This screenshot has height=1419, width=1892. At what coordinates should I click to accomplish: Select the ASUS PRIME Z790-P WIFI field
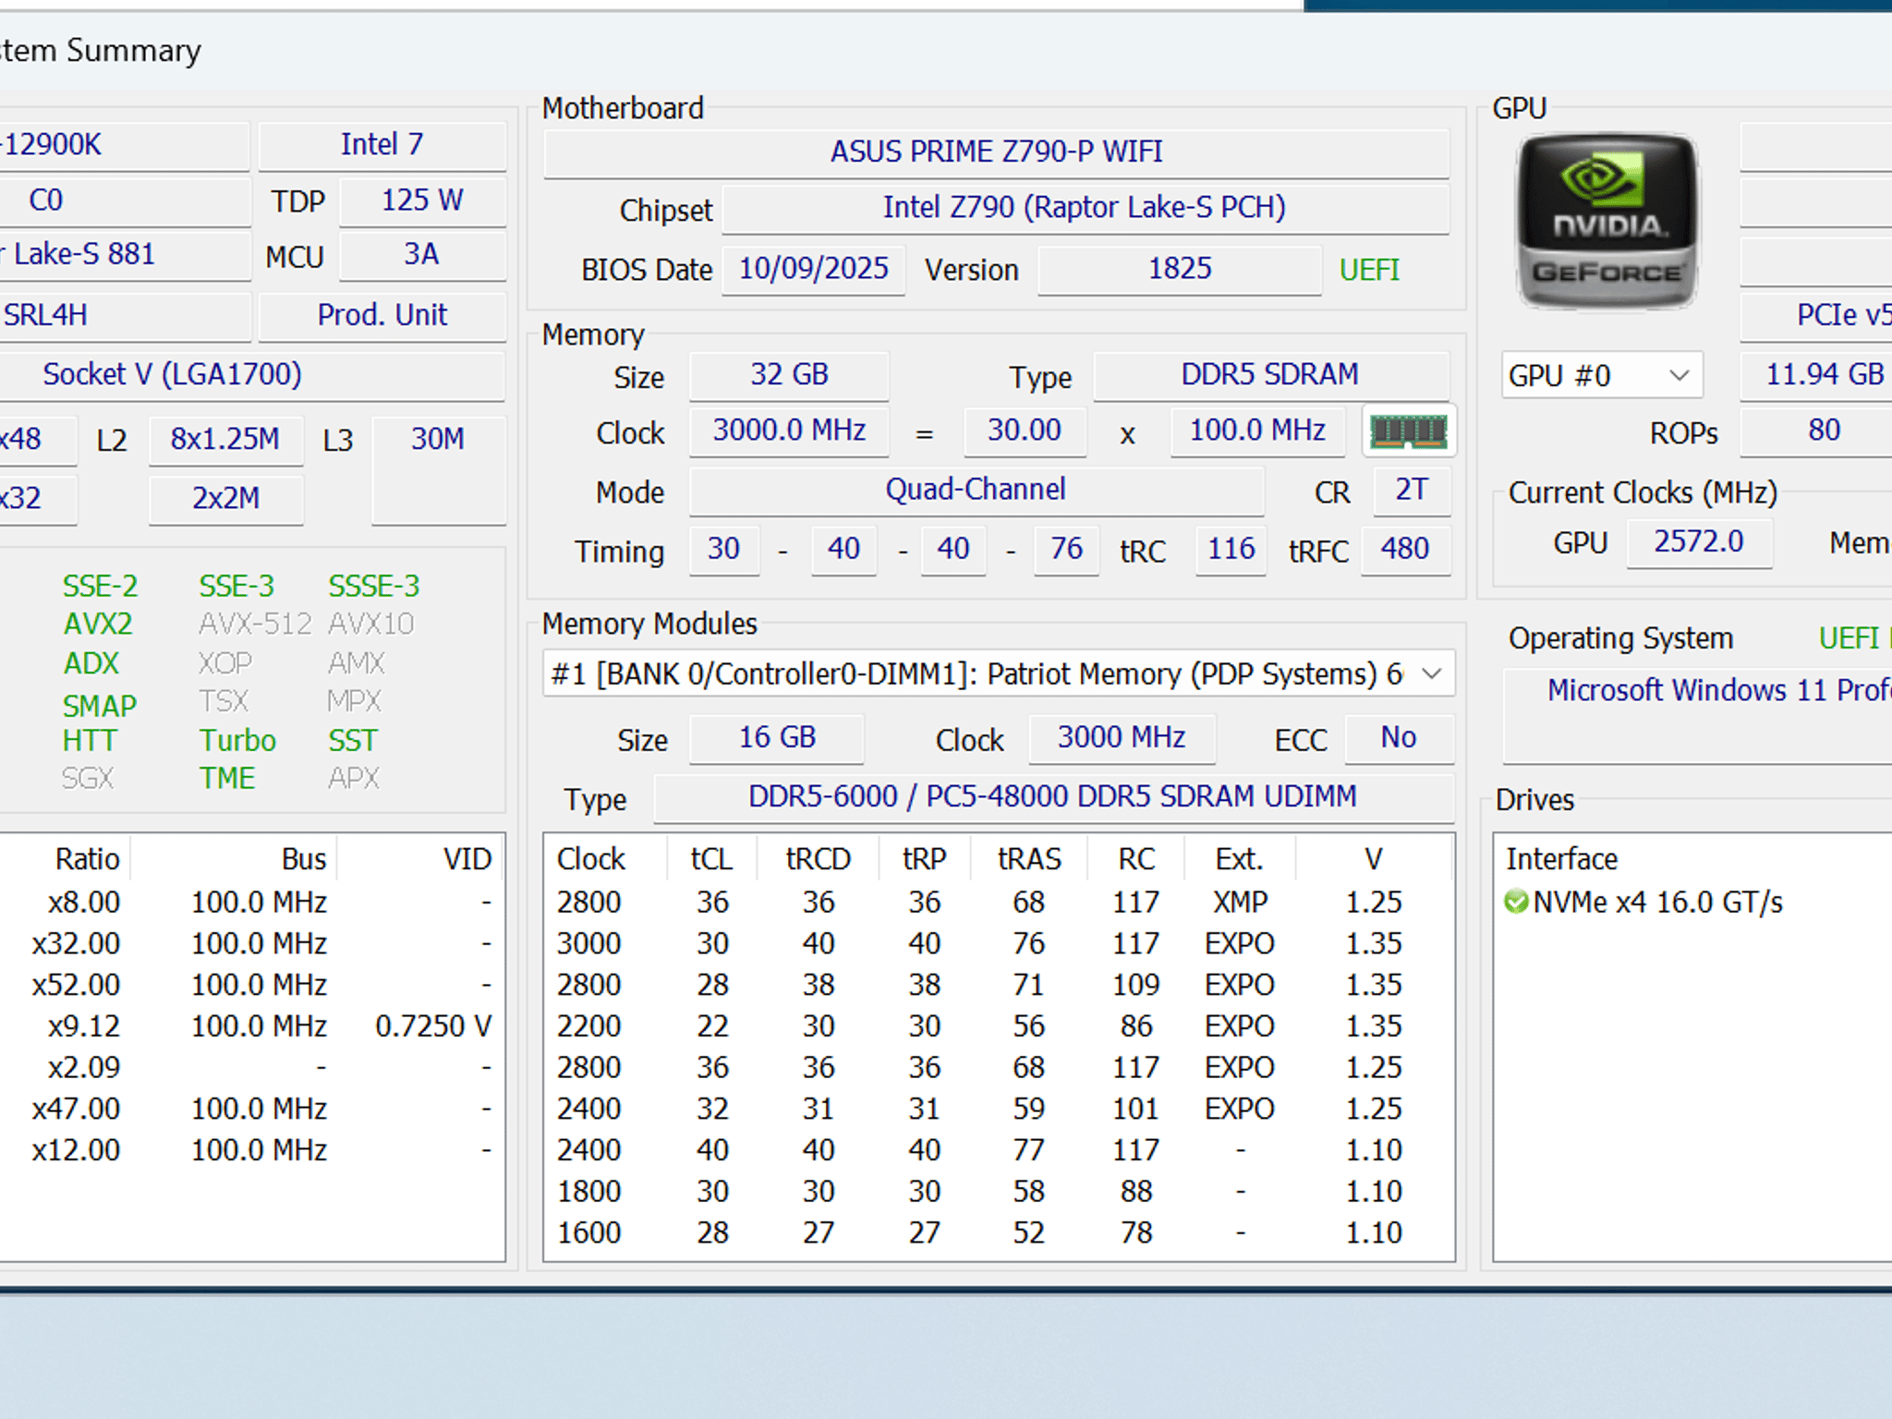[996, 152]
